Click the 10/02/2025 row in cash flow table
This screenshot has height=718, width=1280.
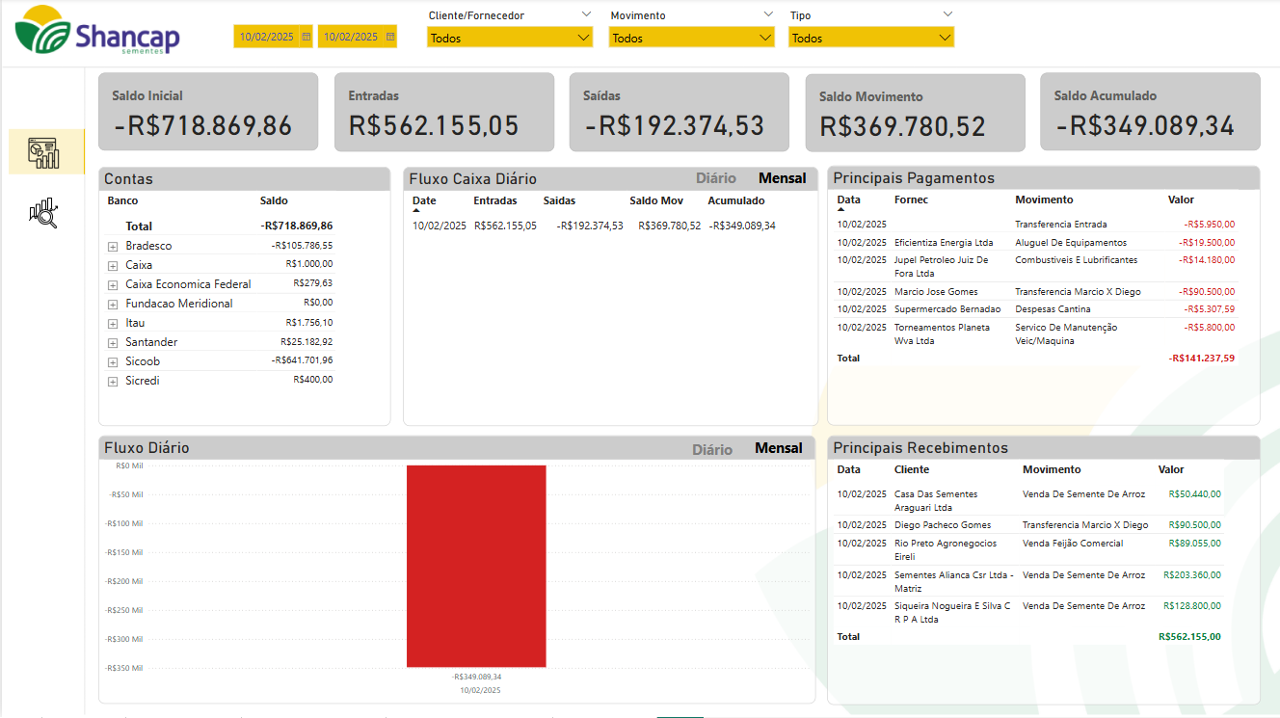coord(594,226)
